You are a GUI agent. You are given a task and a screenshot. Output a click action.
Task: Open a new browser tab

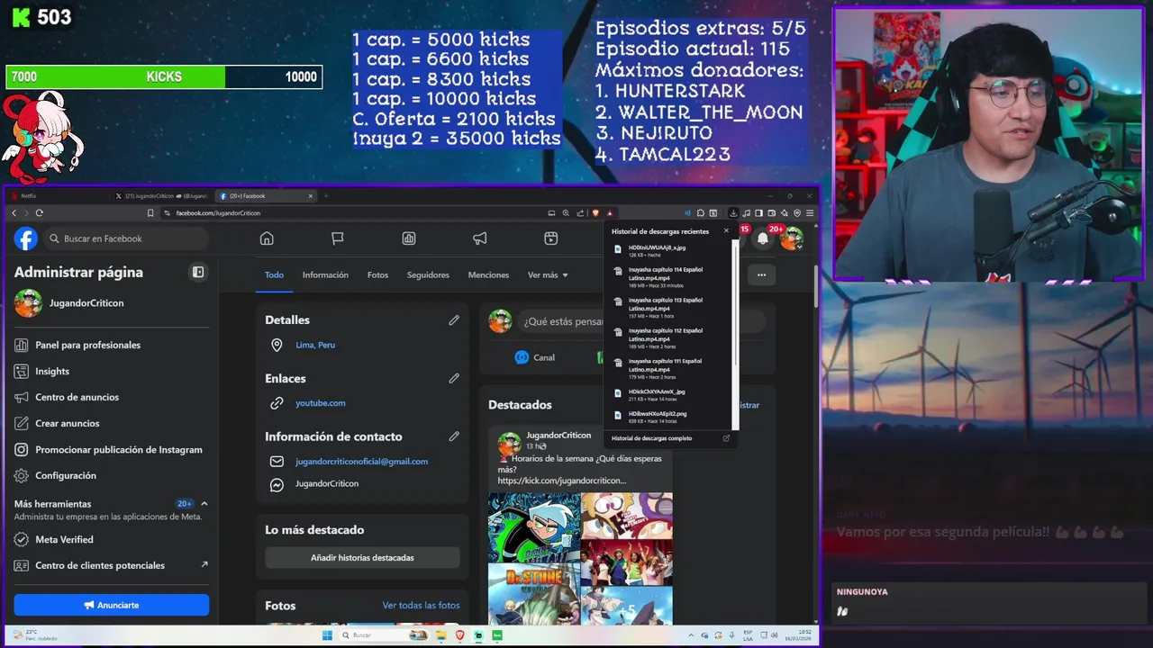(x=326, y=195)
